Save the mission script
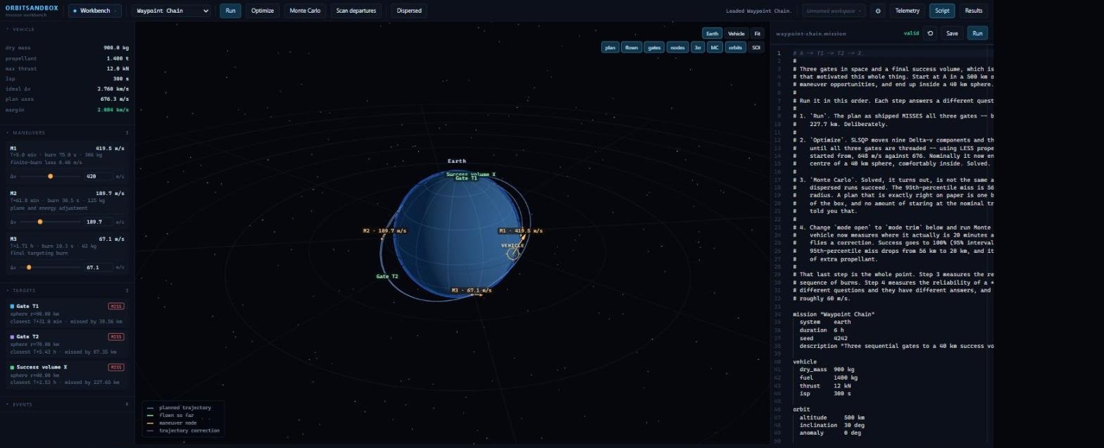Viewport: 1104px width, 448px height. [952, 33]
